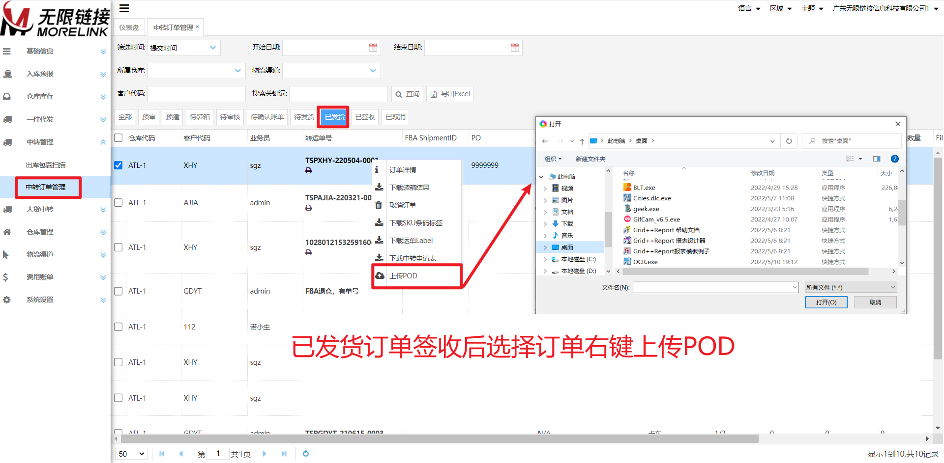Image resolution: width=944 pixels, height=463 pixels.
Task: Switch to 仪表盘 tab
Action: coord(129,27)
